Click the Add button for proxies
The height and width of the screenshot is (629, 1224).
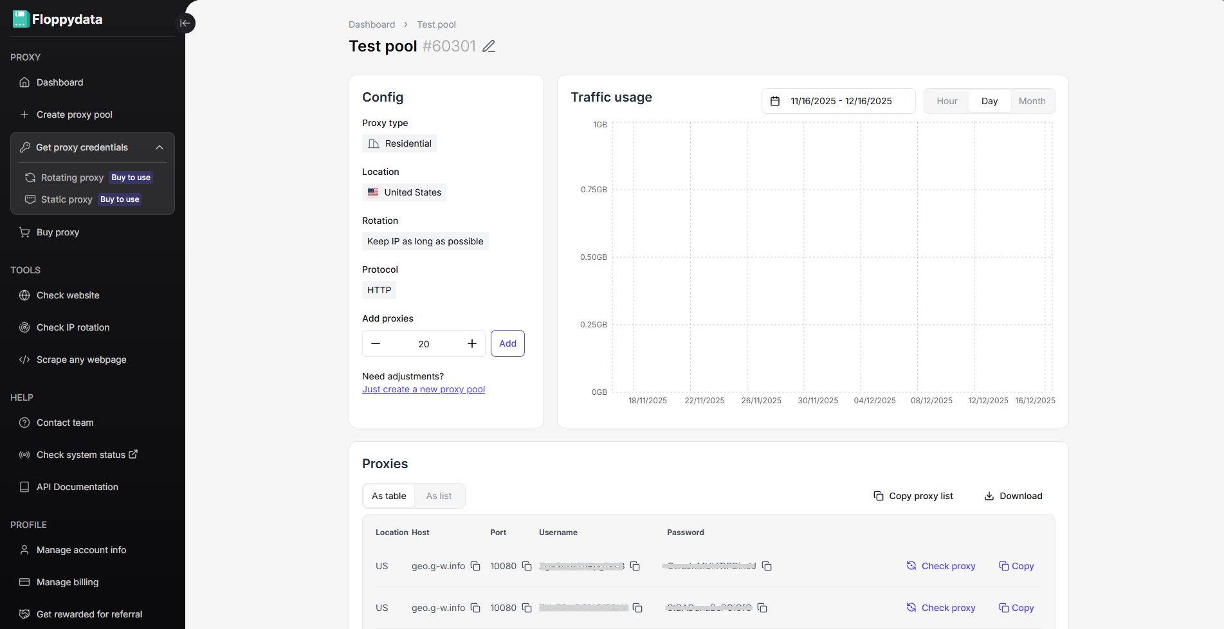point(507,343)
